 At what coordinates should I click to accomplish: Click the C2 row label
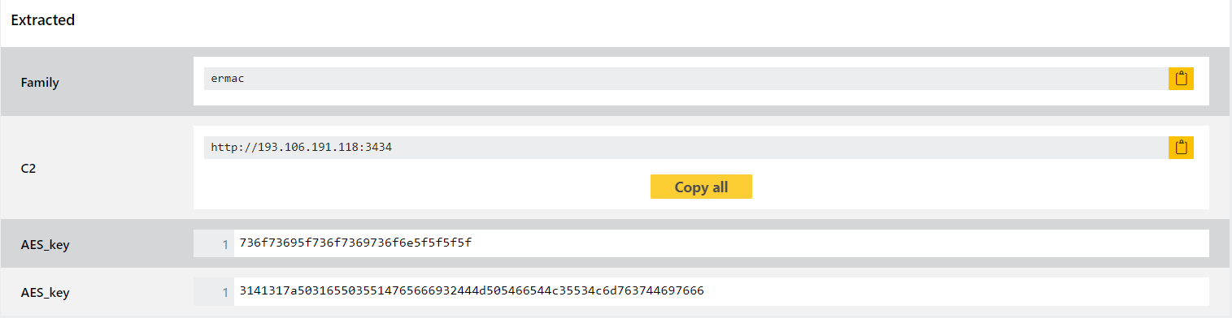(x=28, y=168)
